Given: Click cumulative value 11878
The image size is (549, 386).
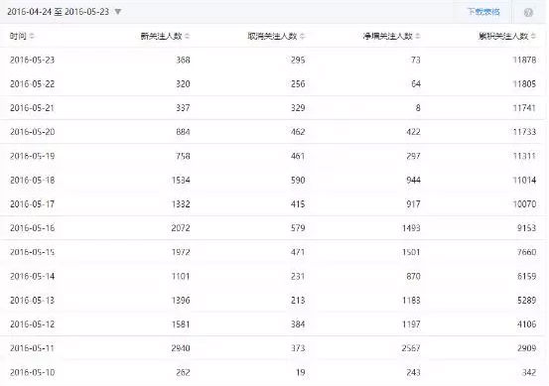Looking at the screenshot, I should pyautogui.click(x=524, y=60).
